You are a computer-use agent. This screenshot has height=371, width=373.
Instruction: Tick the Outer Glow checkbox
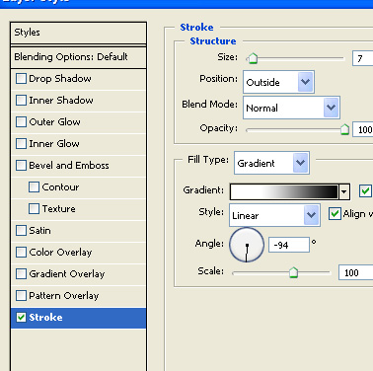click(x=21, y=122)
